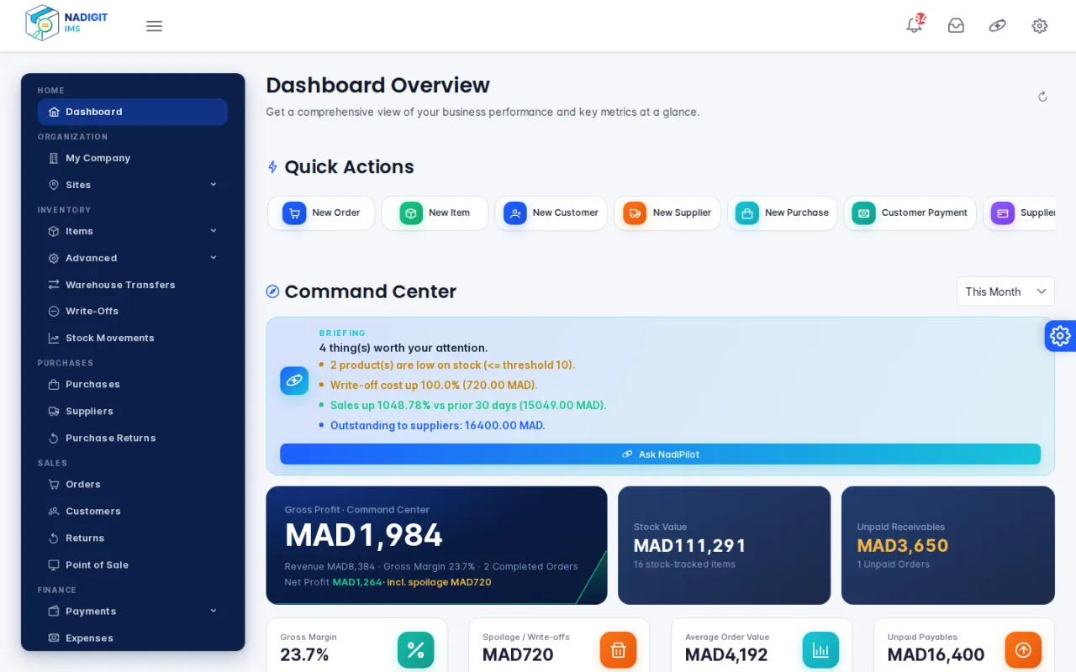Click the refresh icon beside Dashboard Overview
This screenshot has height=672, width=1076.
(1042, 97)
